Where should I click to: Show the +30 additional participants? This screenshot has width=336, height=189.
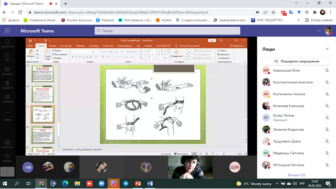28,167
